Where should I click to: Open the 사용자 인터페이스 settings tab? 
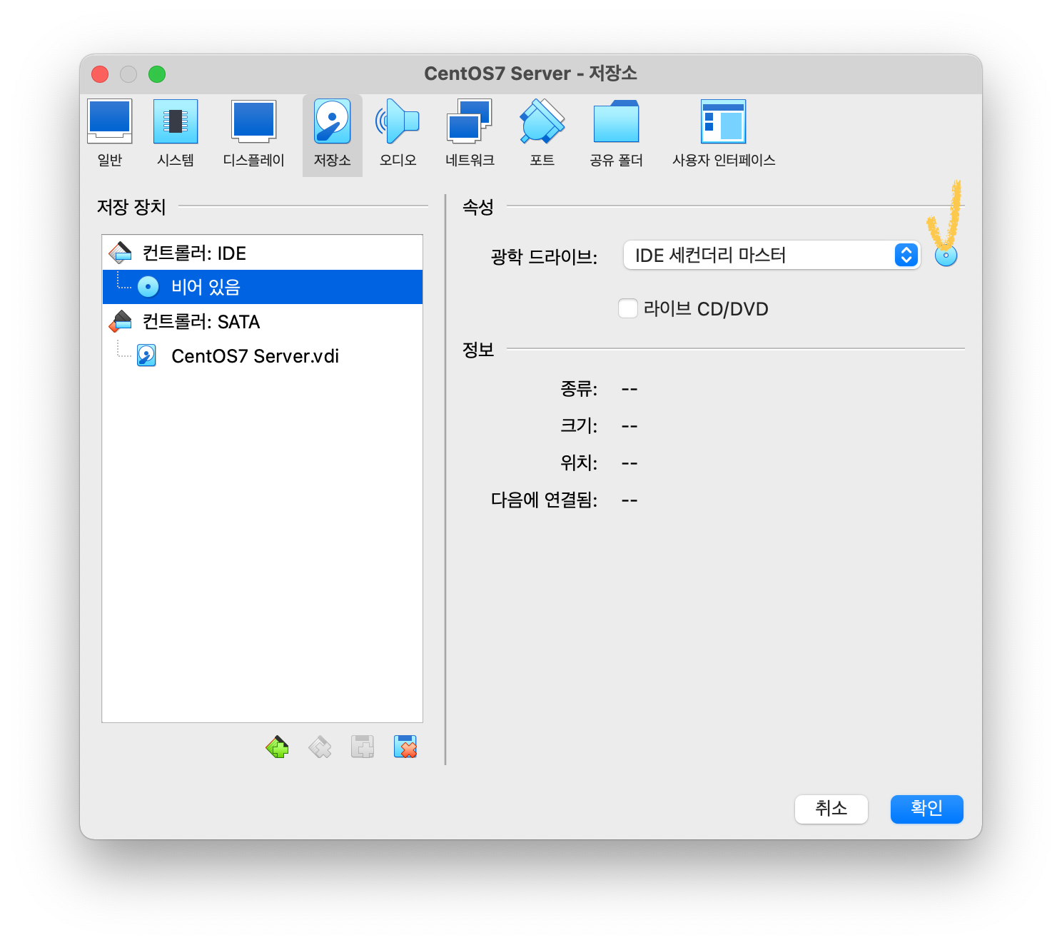tap(724, 134)
